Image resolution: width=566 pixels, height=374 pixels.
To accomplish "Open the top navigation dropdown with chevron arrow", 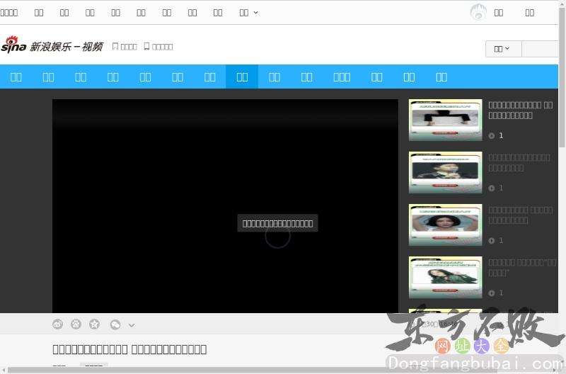I will point(248,12).
